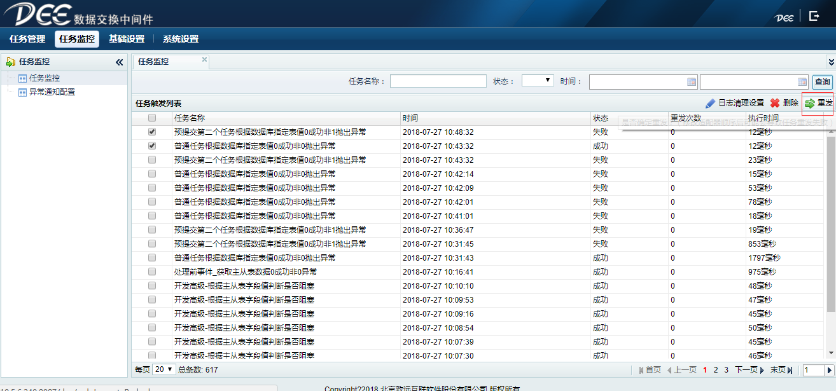836x391 pixels.
Task: Open the 任务管理 menu
Action: tap(27, 39)
